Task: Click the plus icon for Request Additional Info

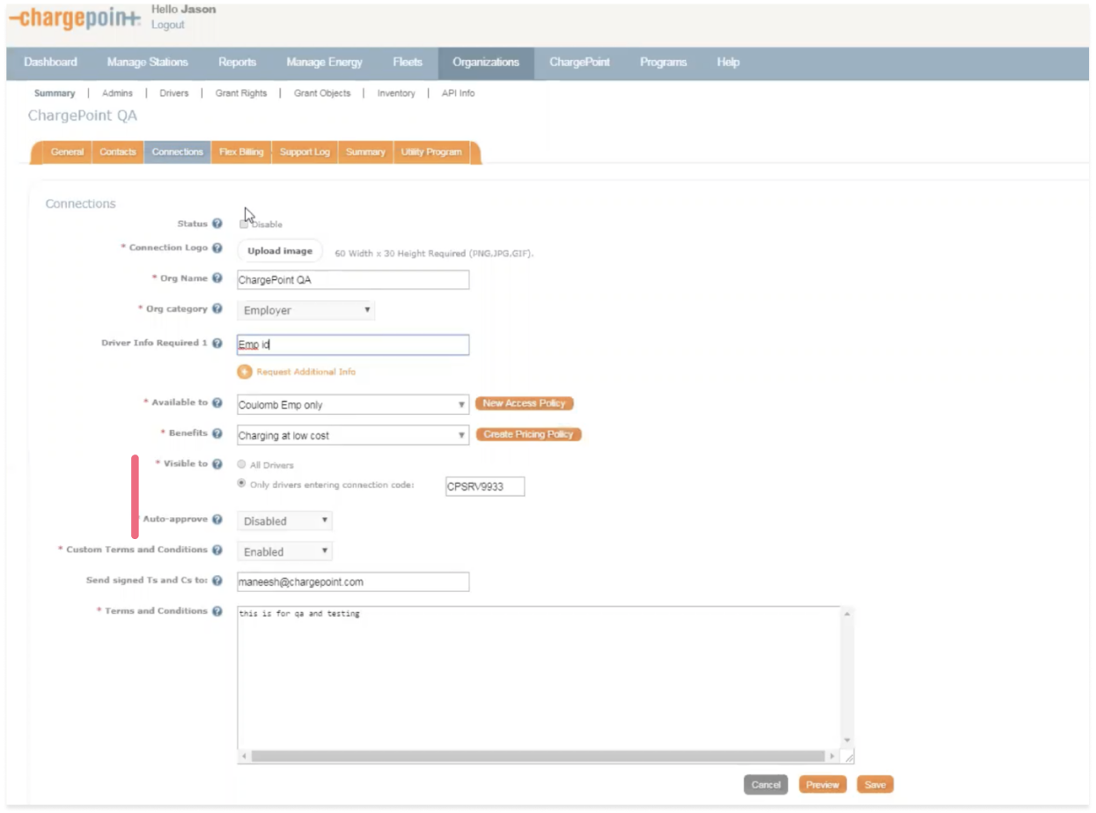Action: pyautogui.click(x=245, y=372)
